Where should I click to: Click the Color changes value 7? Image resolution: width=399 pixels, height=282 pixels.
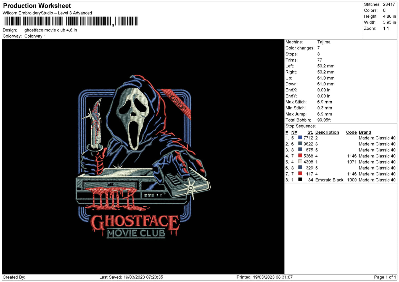(318, 48)
